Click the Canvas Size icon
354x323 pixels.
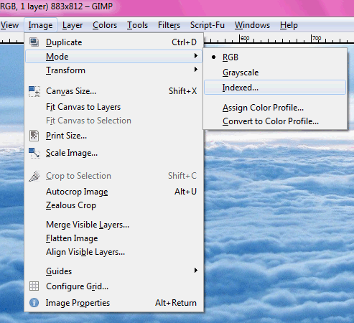point(34,91)
